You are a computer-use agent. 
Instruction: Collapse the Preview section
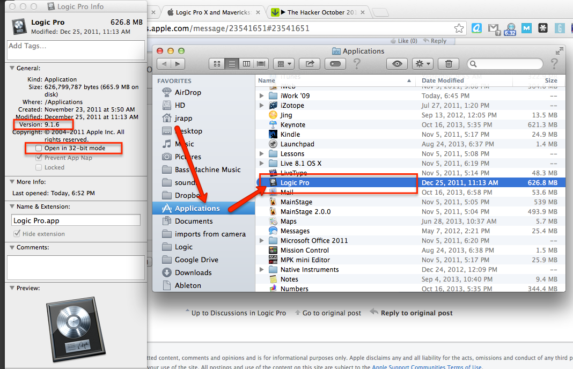pos(12,288)
